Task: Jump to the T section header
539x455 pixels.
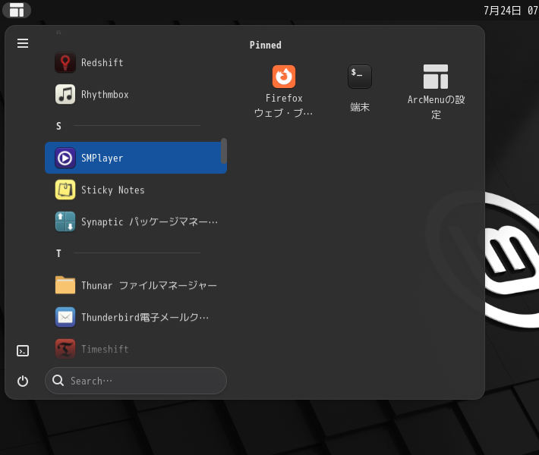Action: coord(58,253)
